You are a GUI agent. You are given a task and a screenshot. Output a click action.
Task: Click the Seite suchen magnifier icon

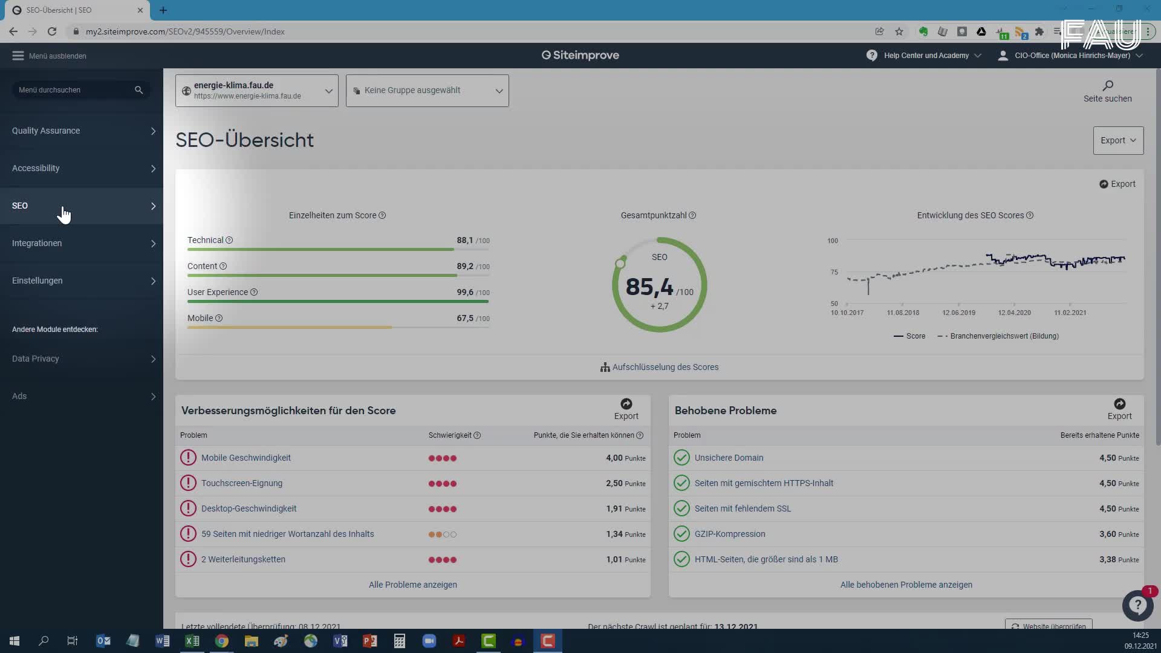pos(1107,86)
